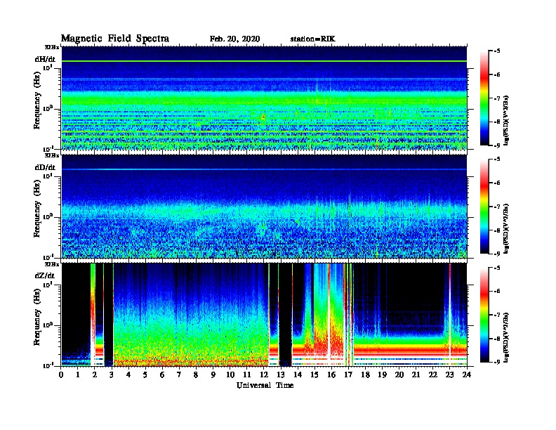Select the "dD/dt" panel label
The height and width of the screenshot is (430, 556).
coord(45,167)
